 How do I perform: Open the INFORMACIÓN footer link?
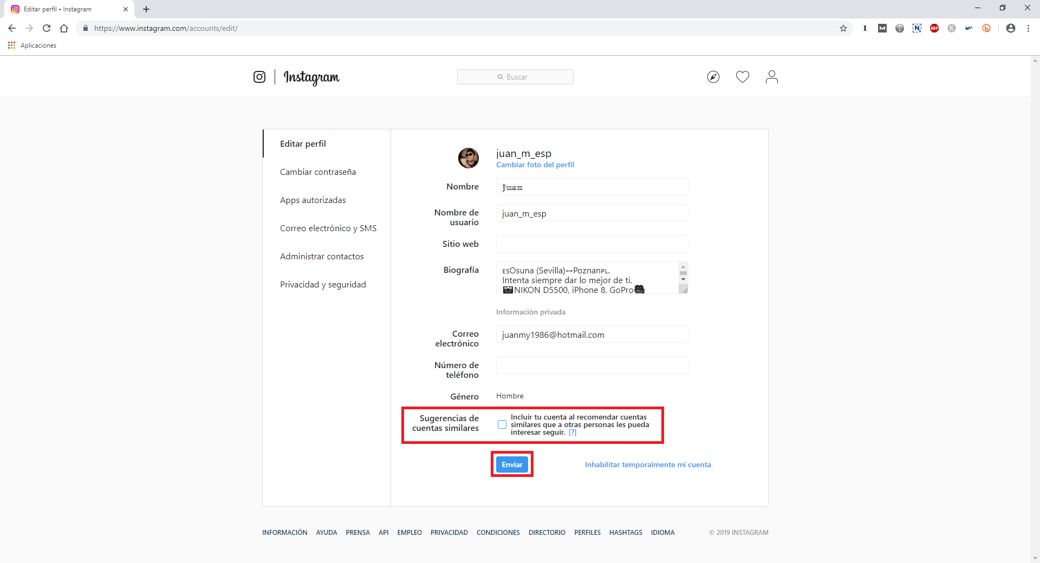(284, 533)
